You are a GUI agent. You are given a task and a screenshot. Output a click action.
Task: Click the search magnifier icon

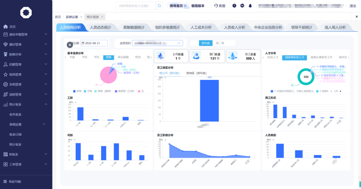click(x=159, y=6)
